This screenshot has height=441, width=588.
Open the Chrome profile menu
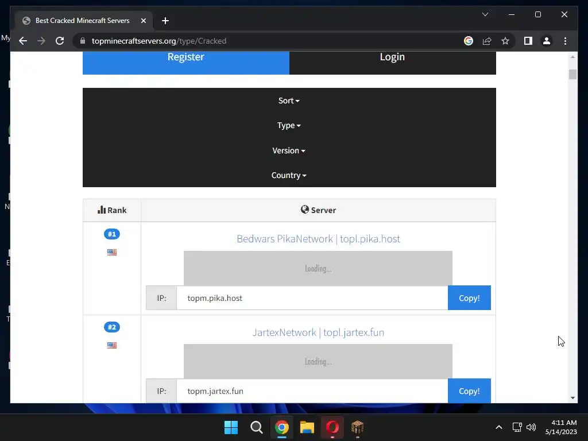pos(547,41)
